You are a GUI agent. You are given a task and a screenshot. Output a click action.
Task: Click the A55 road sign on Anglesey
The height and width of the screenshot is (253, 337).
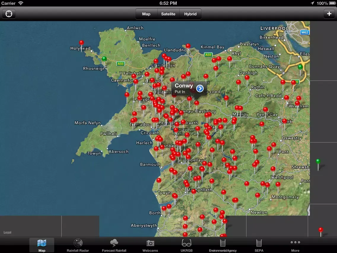[120, 64]
